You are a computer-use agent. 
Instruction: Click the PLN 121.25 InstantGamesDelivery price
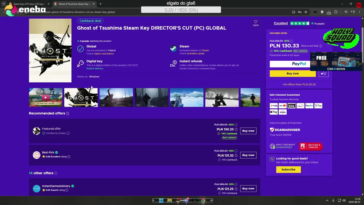pyautogui.click(x=226, y=189)
